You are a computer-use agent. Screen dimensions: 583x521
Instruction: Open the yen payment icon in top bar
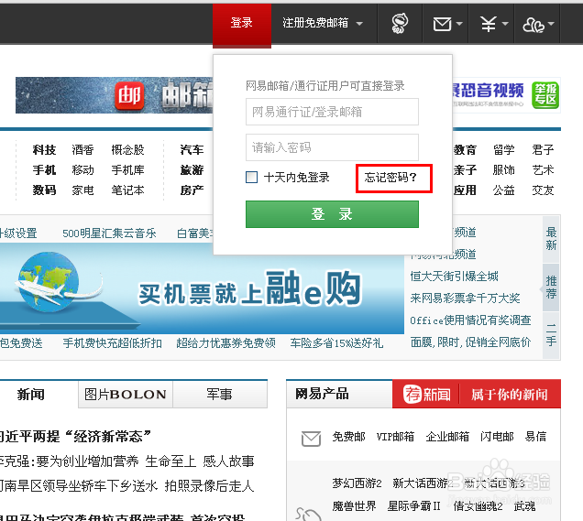(x=489, y=24)
